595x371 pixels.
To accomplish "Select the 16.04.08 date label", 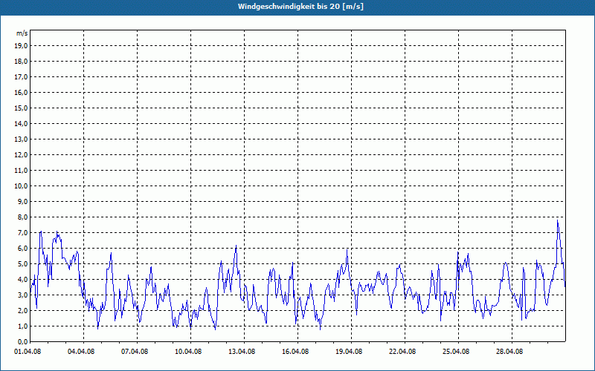I will [x=295, y=351].
